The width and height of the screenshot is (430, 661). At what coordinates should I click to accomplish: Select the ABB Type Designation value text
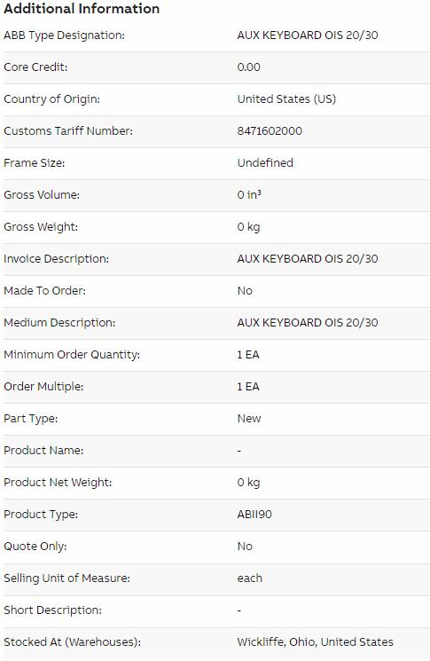[308, 35]
